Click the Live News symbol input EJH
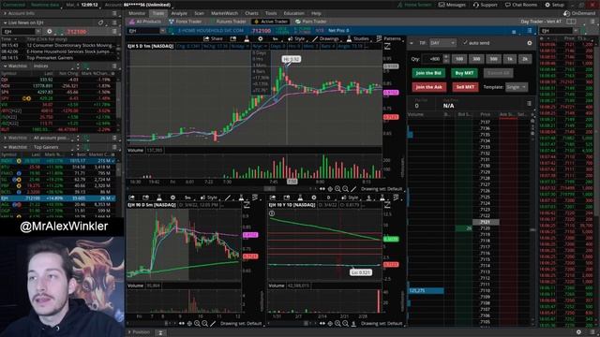This screenshot has width=600, height=337. pos(20,31)
